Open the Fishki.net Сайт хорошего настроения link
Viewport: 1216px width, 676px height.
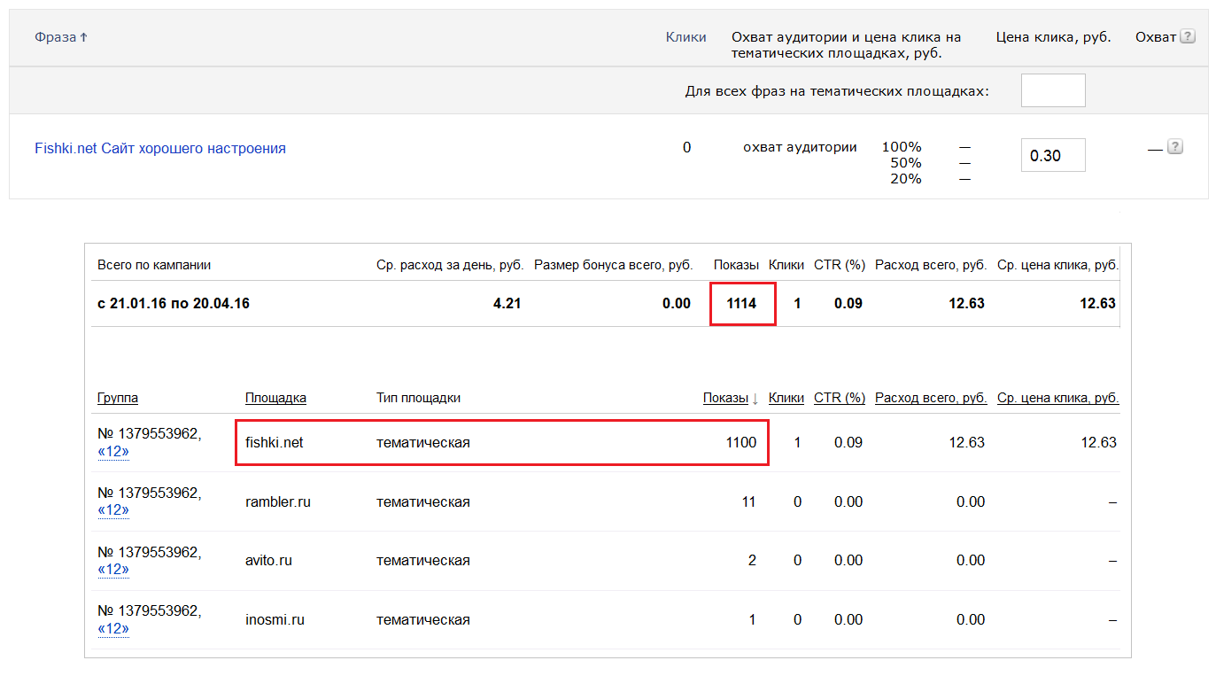tap(160, 148)
